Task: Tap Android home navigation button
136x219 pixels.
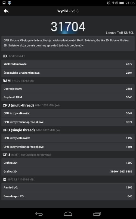Action: click(68, 214)
